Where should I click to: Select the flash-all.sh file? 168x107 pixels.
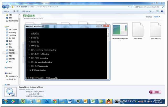(x=138, y=31)
